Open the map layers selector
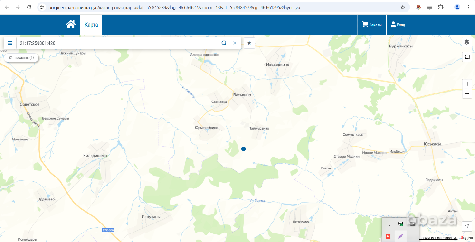Screen dimensions: 475x242 (467, 42)
